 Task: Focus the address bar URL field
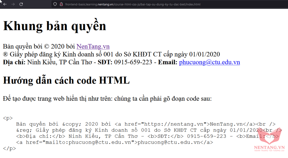tap(133, 4)
